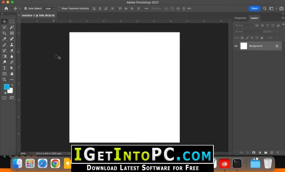Screen dimensions: 285x172
Task: Select the Background layer thumbnail
Action: click(x=244, y=46)
